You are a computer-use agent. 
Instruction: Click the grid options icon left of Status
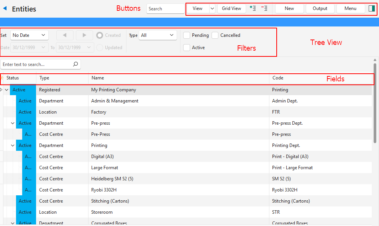[2, 78]
